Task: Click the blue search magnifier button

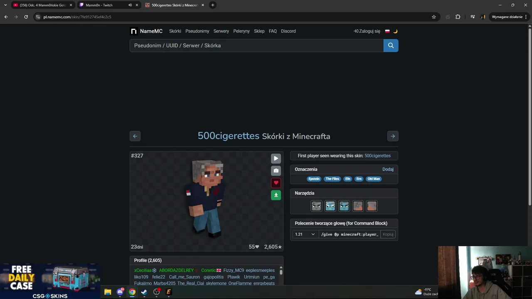Action: [x=391, y=45]
